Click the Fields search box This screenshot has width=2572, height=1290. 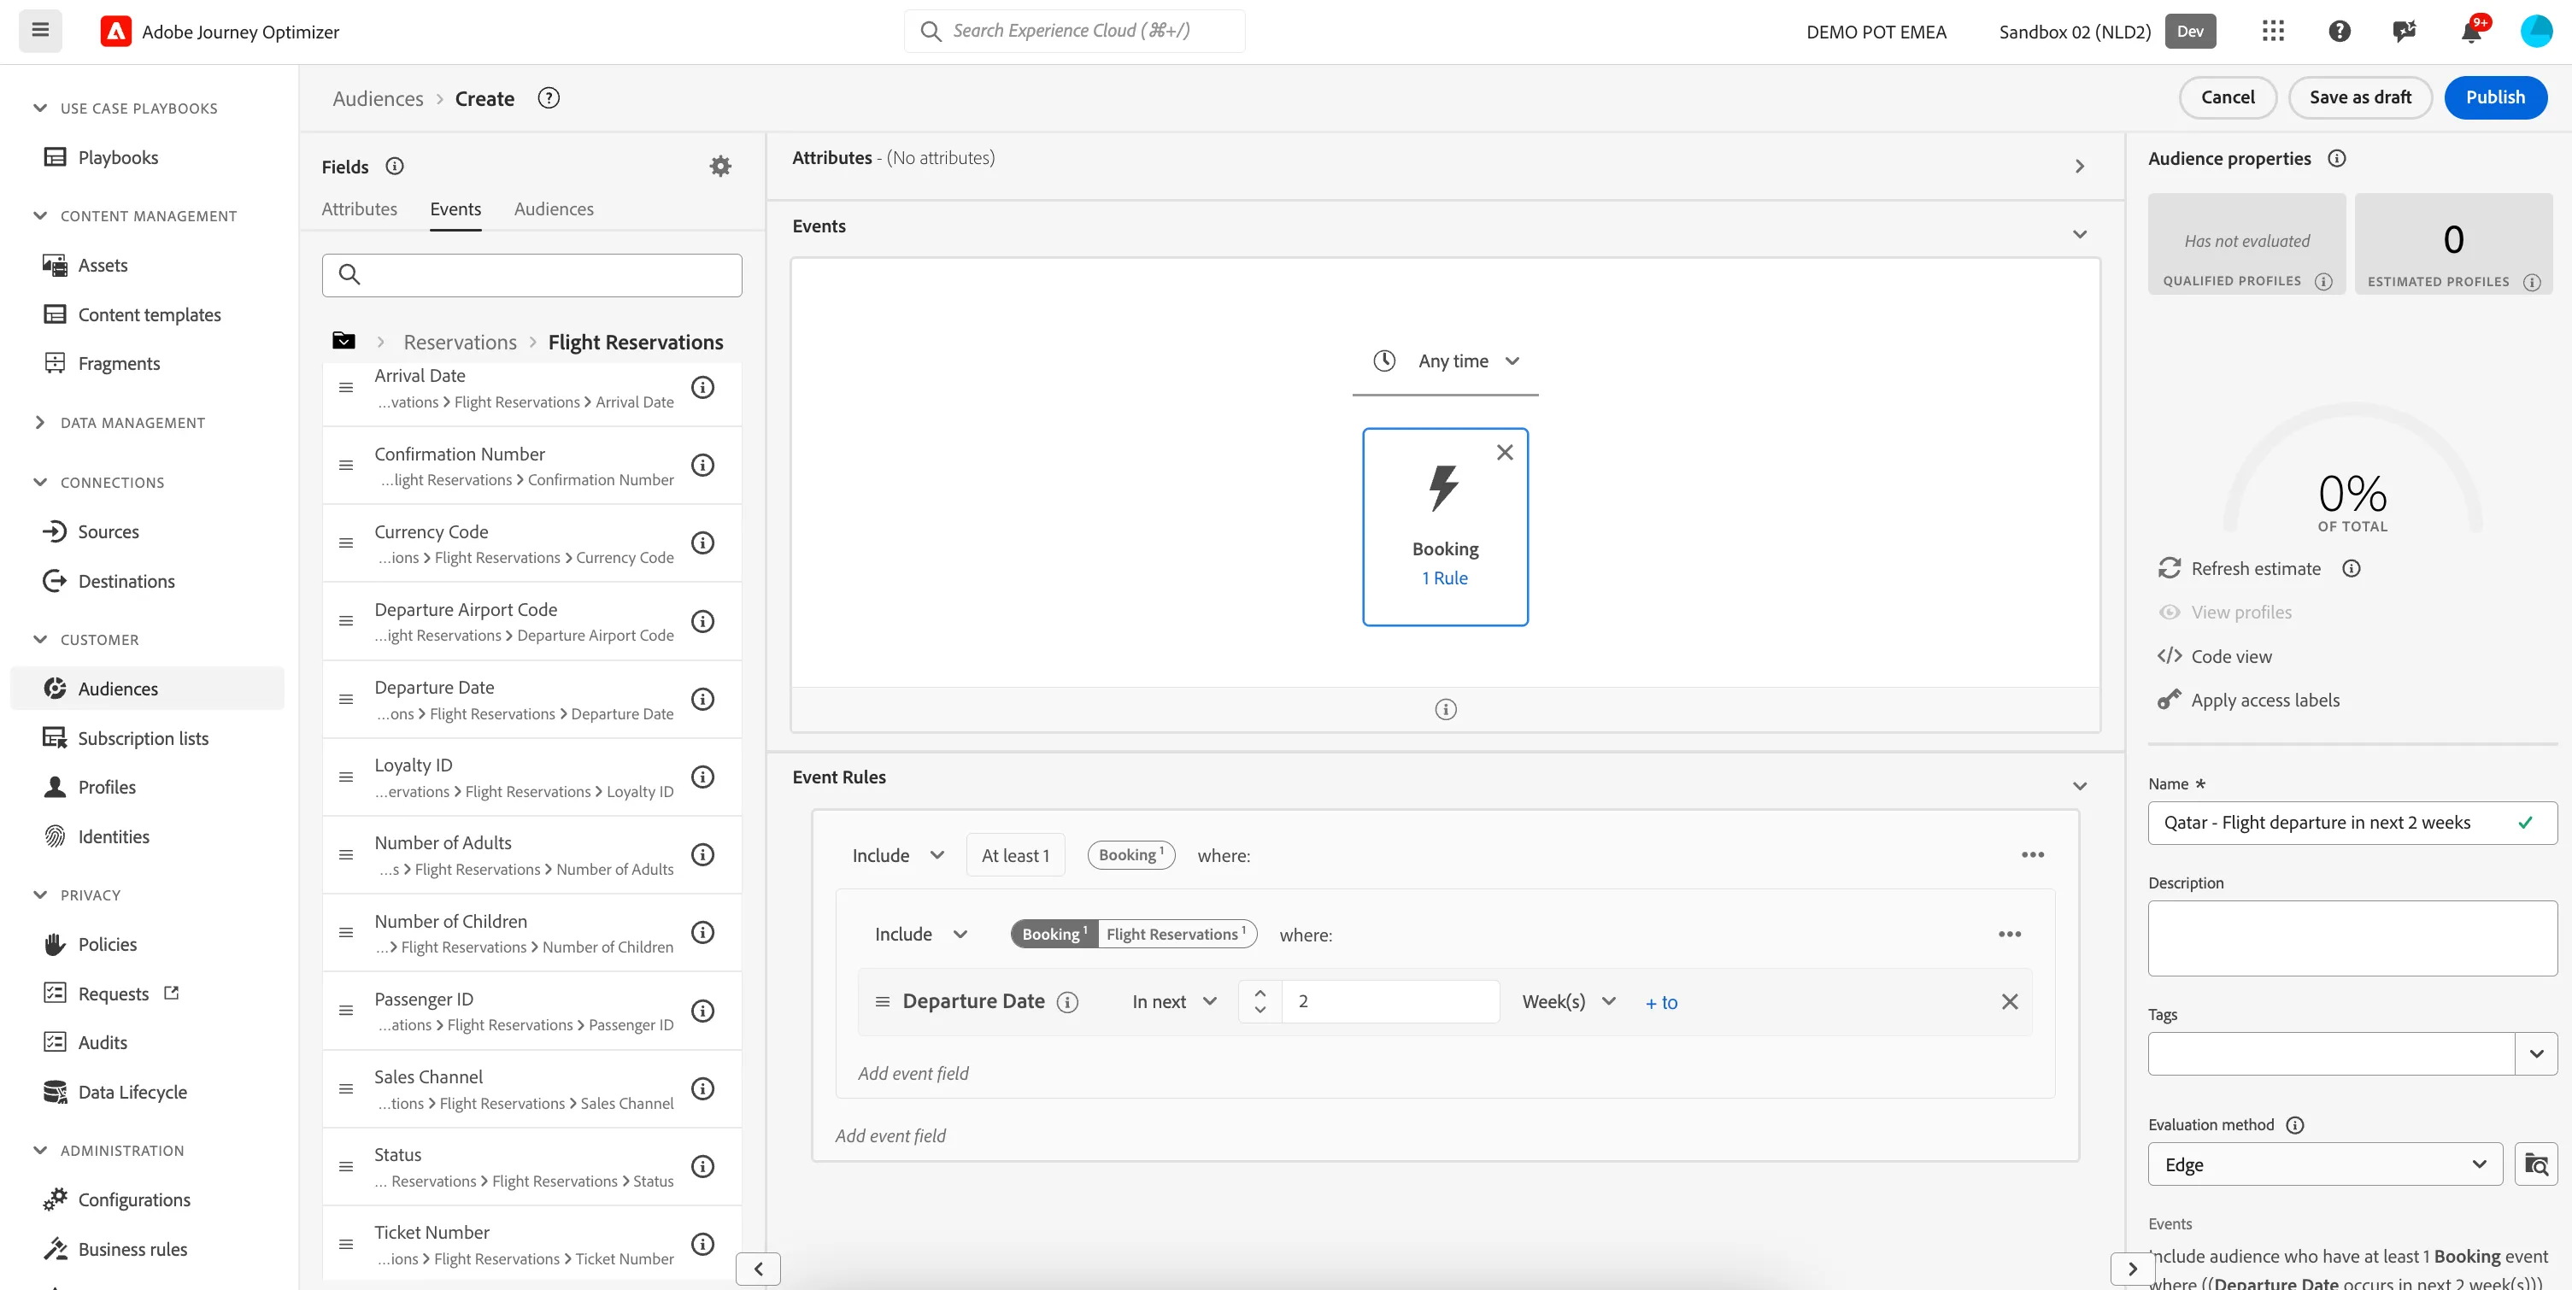[531, 274]
